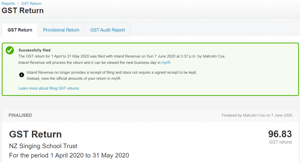The height and width of the screenshot is (162, 300).
Task: Click the 96.83 refund amount
Action: click(280, 134)
